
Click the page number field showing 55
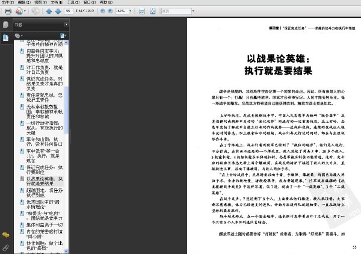[x=69, y=11]
